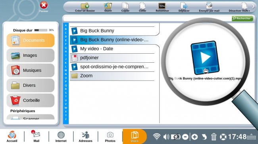Image resolution: width=258 pixels, height=144 pixels.
Task: Select the pdfjoiner file
Action: pos(112,58)
